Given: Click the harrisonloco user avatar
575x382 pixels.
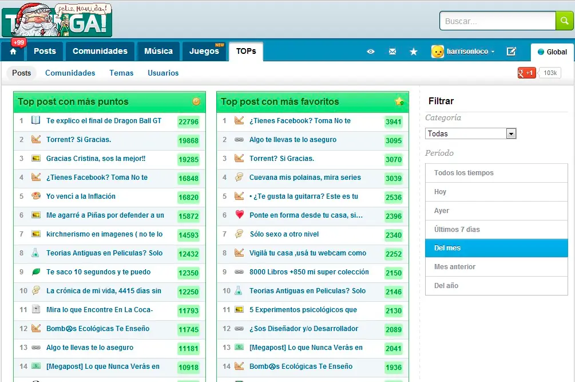Looking at the screenshot, I should click(x=438, y=52).
